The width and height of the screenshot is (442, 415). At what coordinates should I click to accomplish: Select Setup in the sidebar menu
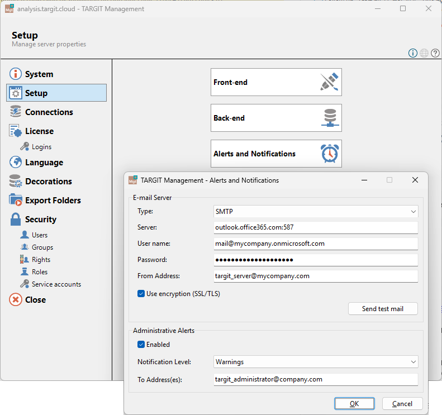(56, 93)
